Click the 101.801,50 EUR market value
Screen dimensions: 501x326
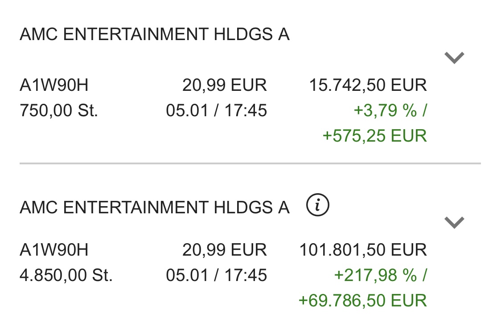364,250
